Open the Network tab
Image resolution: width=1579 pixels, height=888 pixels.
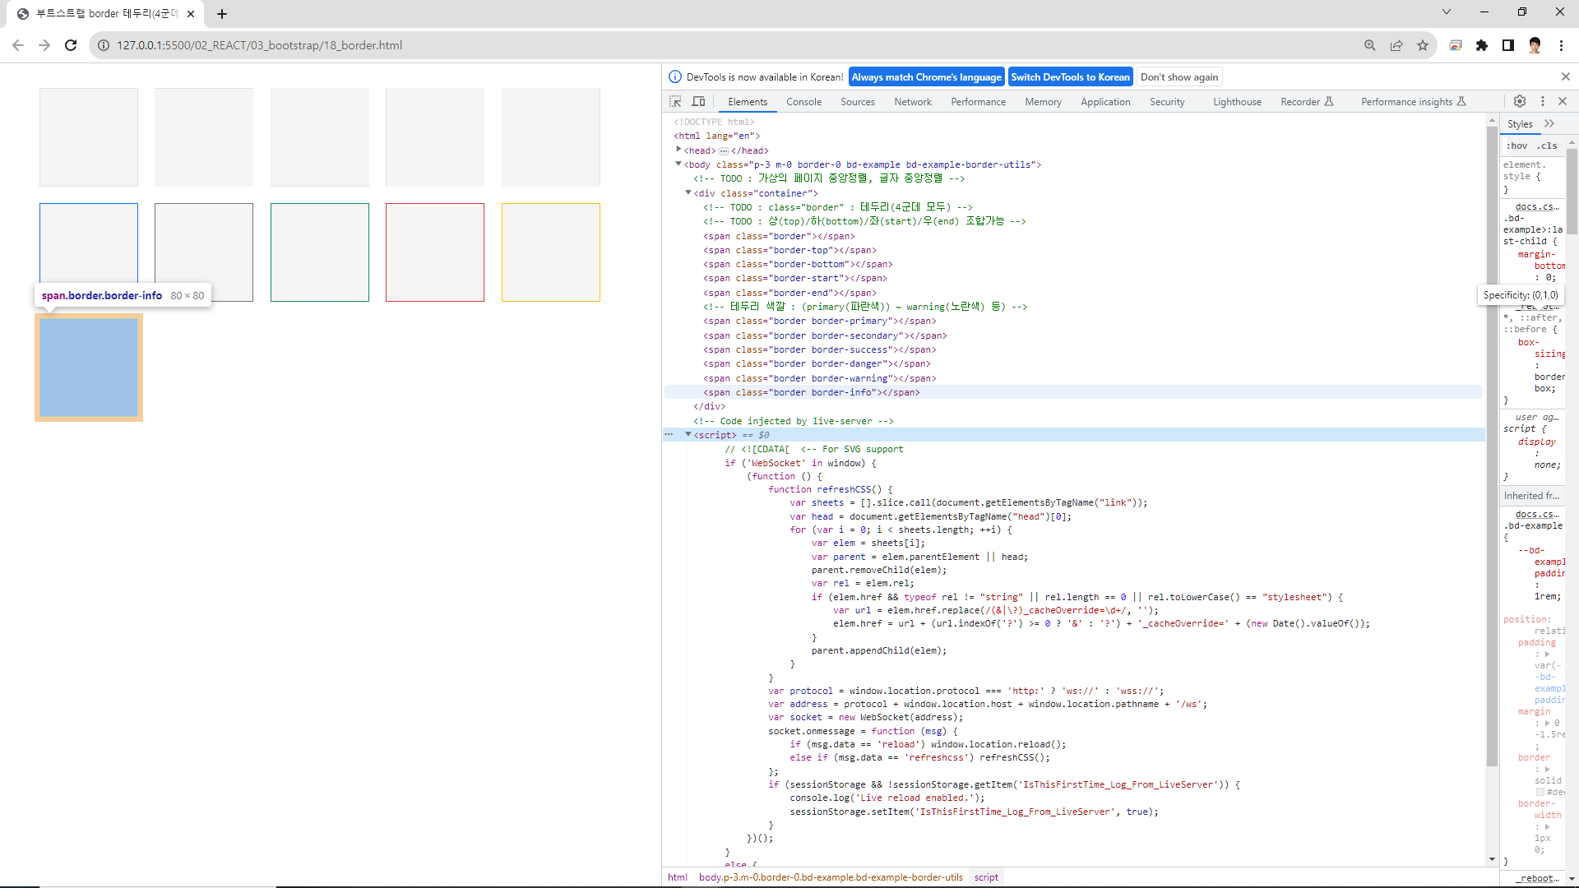tap(913, 102)
